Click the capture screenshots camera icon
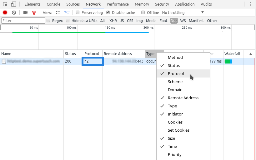256x160 pixels. pos(25,12)
